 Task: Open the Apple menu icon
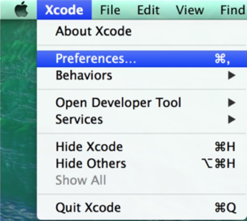21,9
